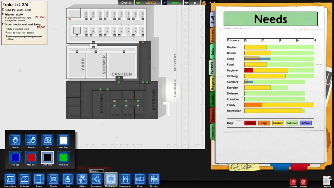Click the Hygiene needs bar
This screenshot has width=334, height=188.
point(279,70)
